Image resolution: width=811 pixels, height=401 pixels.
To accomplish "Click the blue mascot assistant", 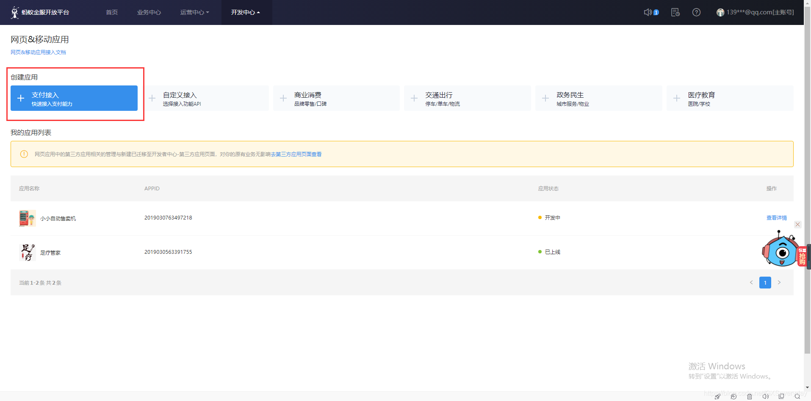I will 781,250.
